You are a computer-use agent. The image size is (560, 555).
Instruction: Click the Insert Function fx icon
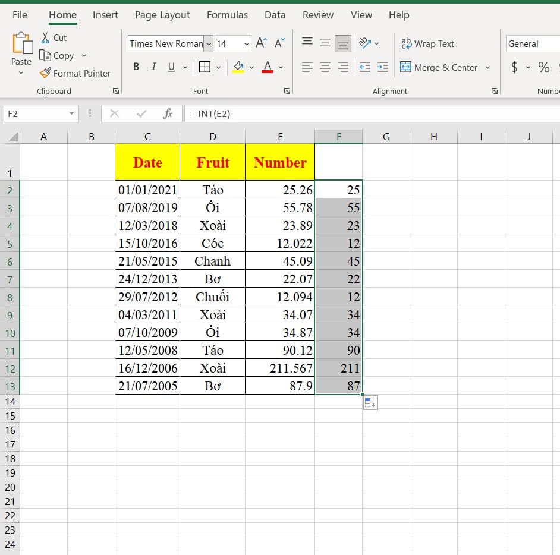coord(168,114)
